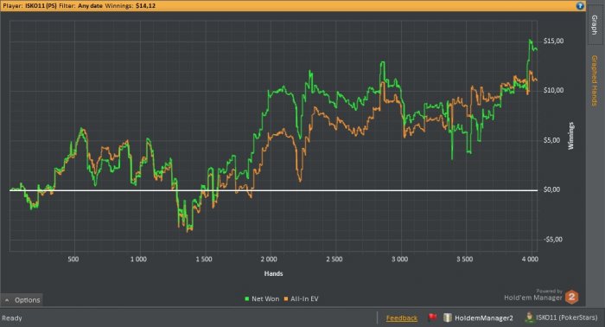Click the red flag icon in status bar
605x327 pixels.
point(432,317)
